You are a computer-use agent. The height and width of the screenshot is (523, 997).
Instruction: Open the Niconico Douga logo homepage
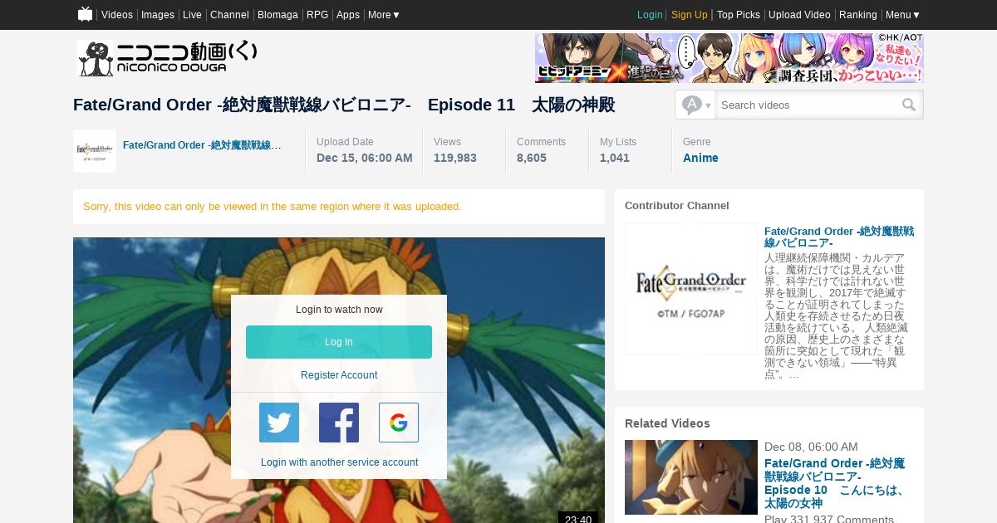[167, 58]
